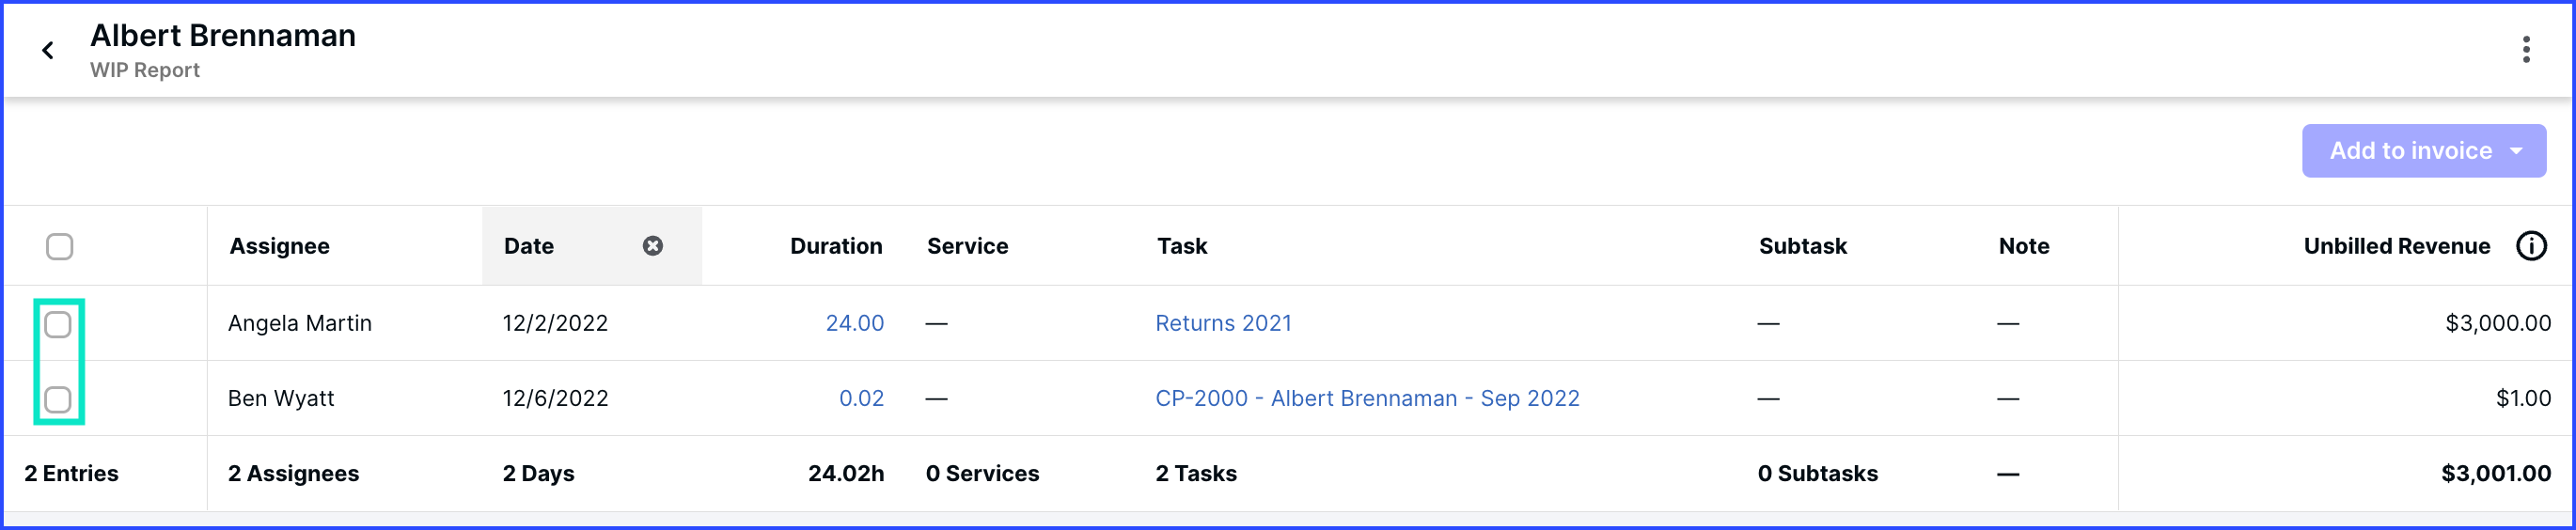Open the Returns 2021 task link
2576x530 pixels.
pos(1223,323)
